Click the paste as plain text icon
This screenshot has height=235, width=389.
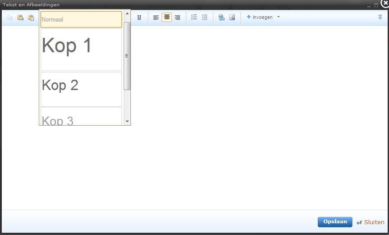31,18
